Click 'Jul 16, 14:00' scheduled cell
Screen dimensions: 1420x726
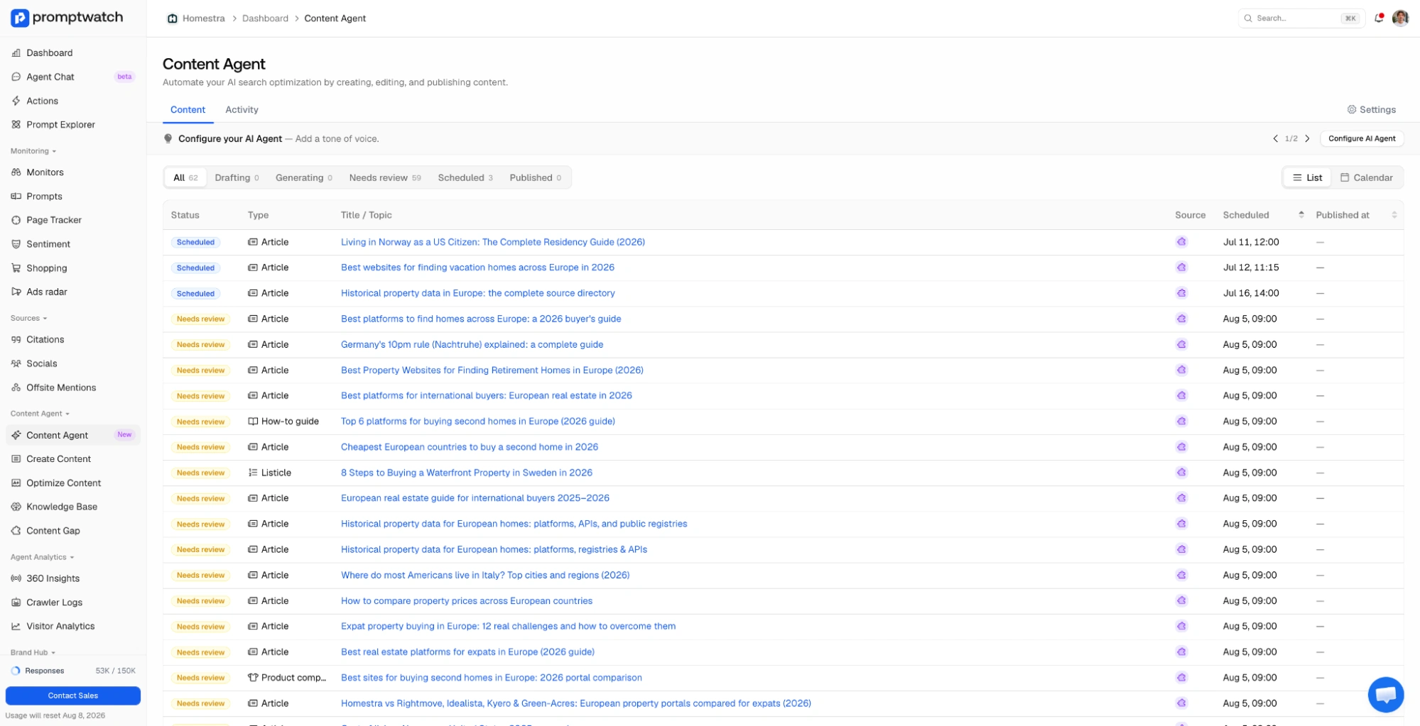click(1250, 293)
